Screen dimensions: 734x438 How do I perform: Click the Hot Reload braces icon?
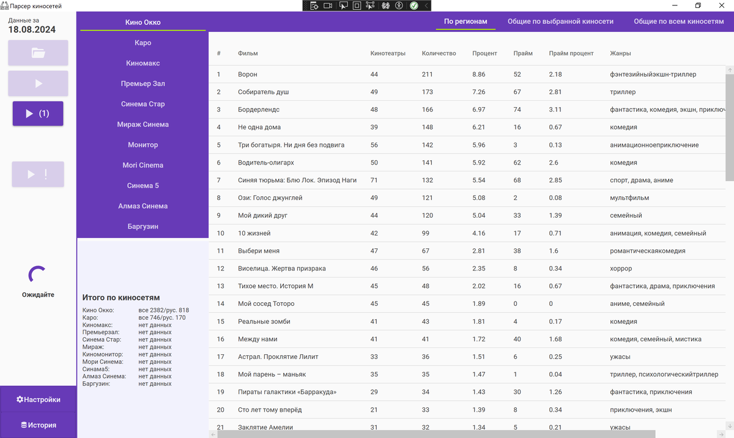[x=386, y=6]
